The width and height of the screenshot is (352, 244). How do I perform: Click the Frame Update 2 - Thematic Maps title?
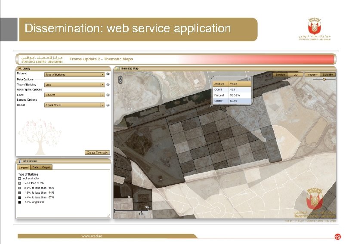(x=101, y=59)
